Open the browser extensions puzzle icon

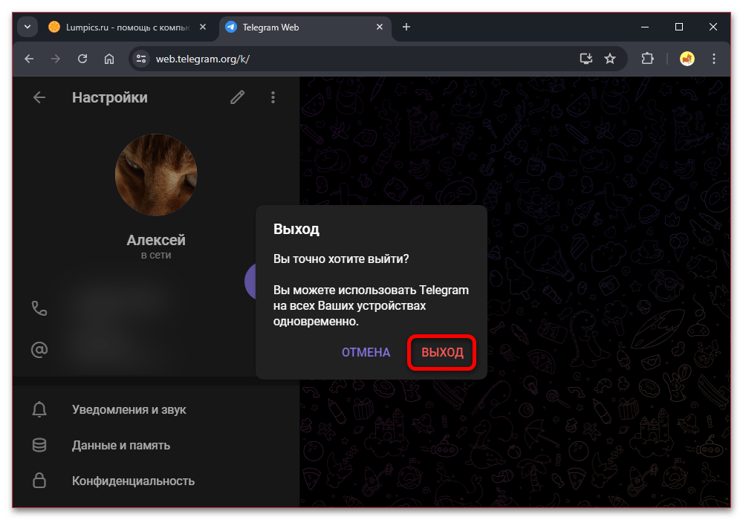(x=646, y=59)
